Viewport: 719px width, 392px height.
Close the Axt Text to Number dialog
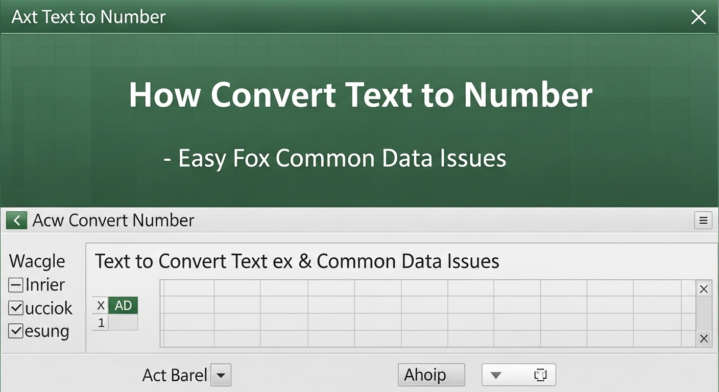tap(699, 17)
